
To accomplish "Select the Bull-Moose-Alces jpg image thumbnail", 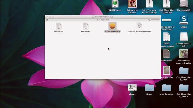I will (x=184, y=54).
